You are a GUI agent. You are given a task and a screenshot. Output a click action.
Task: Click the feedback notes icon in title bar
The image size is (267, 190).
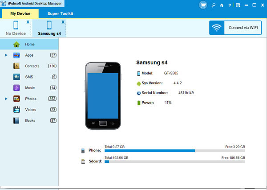coord(238,5)
